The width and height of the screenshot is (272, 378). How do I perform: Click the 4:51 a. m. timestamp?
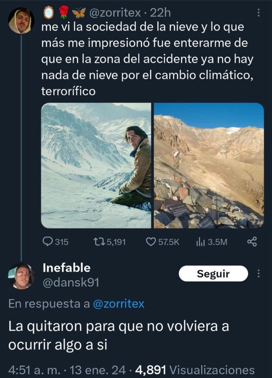[x=35, y=370]
